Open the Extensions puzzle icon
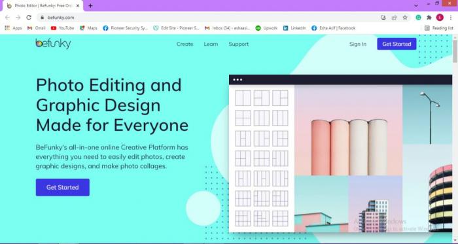458x244 pixels. click(429, 18)
